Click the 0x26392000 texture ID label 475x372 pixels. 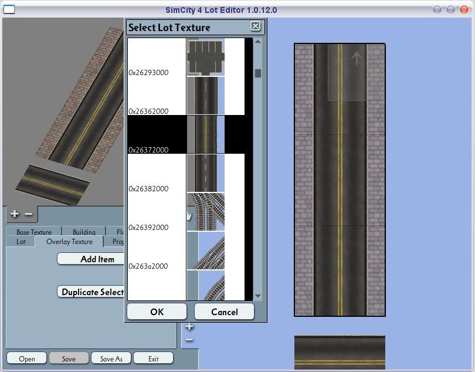(148, 228)
